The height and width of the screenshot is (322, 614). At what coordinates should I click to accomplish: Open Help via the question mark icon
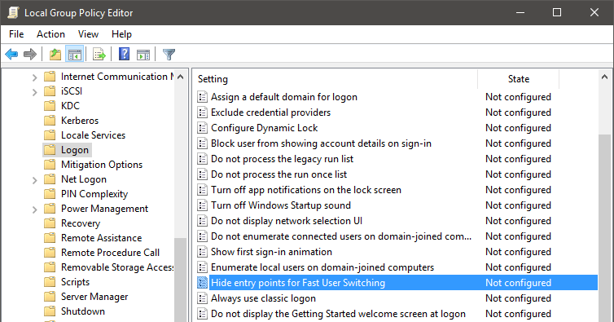[x=124, y=54]
